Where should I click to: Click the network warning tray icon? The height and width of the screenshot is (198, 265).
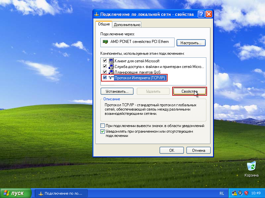point(234,193)
